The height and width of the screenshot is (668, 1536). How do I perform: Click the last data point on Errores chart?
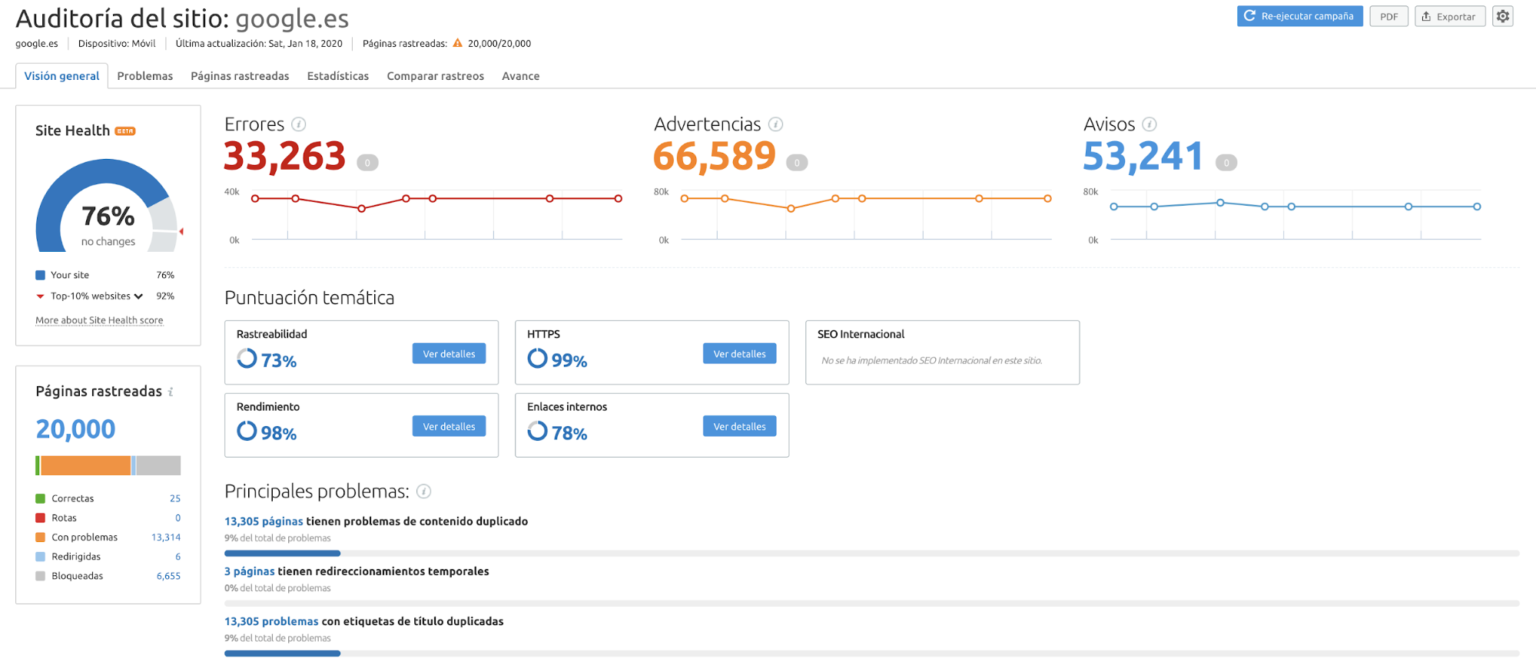click(x=618, y=199)
